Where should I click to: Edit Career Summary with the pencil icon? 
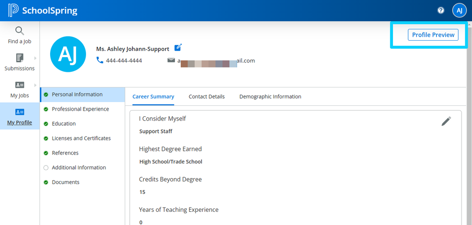[446, 121]
